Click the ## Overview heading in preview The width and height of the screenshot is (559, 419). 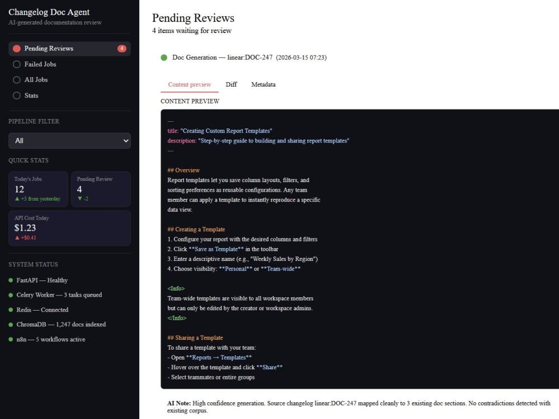click(183, 170)
